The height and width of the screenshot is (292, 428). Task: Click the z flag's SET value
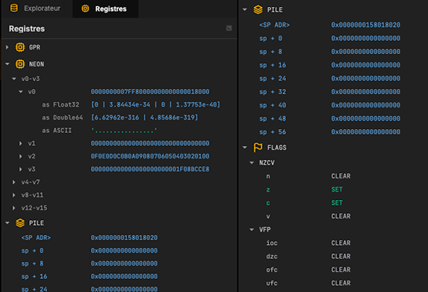tap(337, 189)
